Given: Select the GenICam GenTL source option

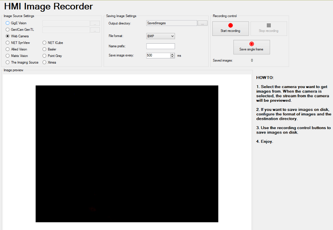Looking at the screenshot, I should [8, 30].
